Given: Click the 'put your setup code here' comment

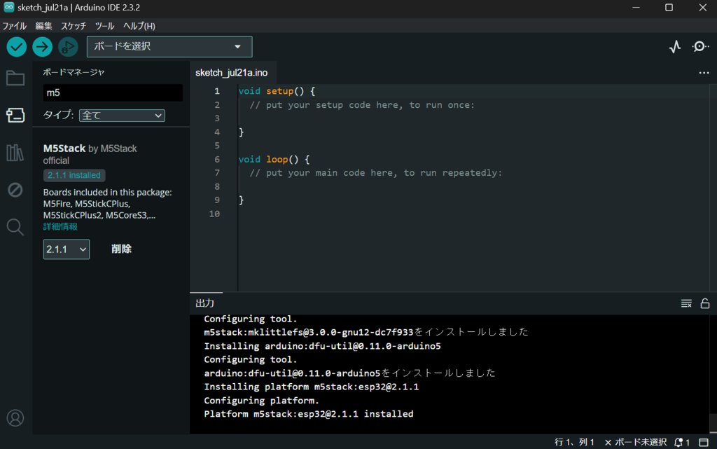Looking at the screenshot, I should coord(362,104).
